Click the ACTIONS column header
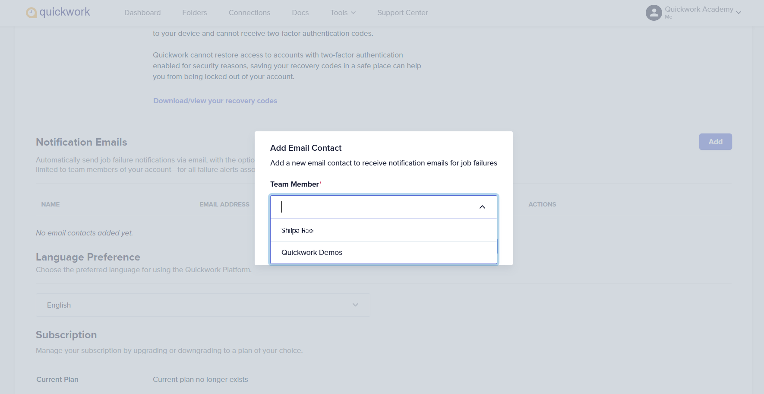Screen dimensions: 764x394 coord(542,204)
